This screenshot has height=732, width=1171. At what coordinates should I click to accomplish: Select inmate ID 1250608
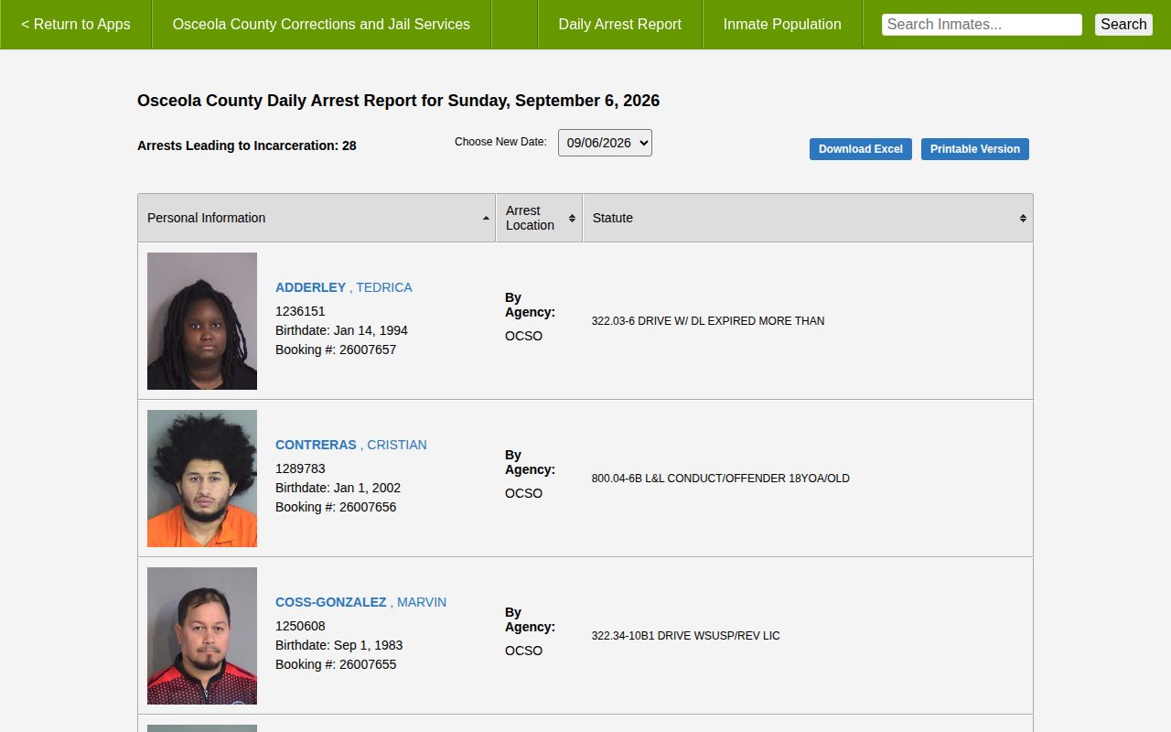coord(300,626)
